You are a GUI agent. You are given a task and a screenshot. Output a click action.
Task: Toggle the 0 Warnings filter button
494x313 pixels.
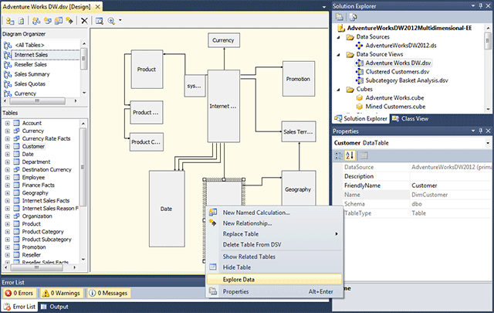point(63,294)
